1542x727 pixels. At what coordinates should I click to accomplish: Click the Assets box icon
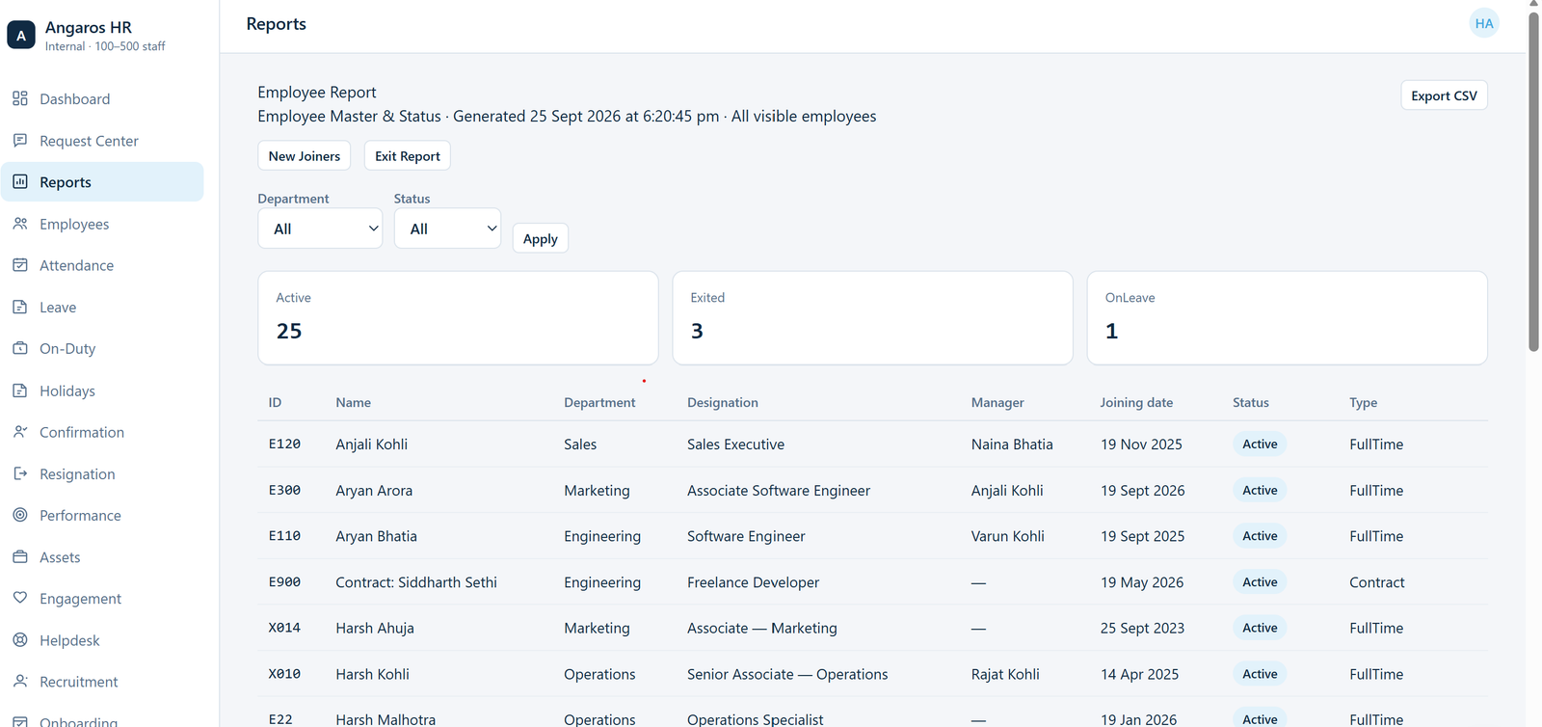(x=20, y=556)
